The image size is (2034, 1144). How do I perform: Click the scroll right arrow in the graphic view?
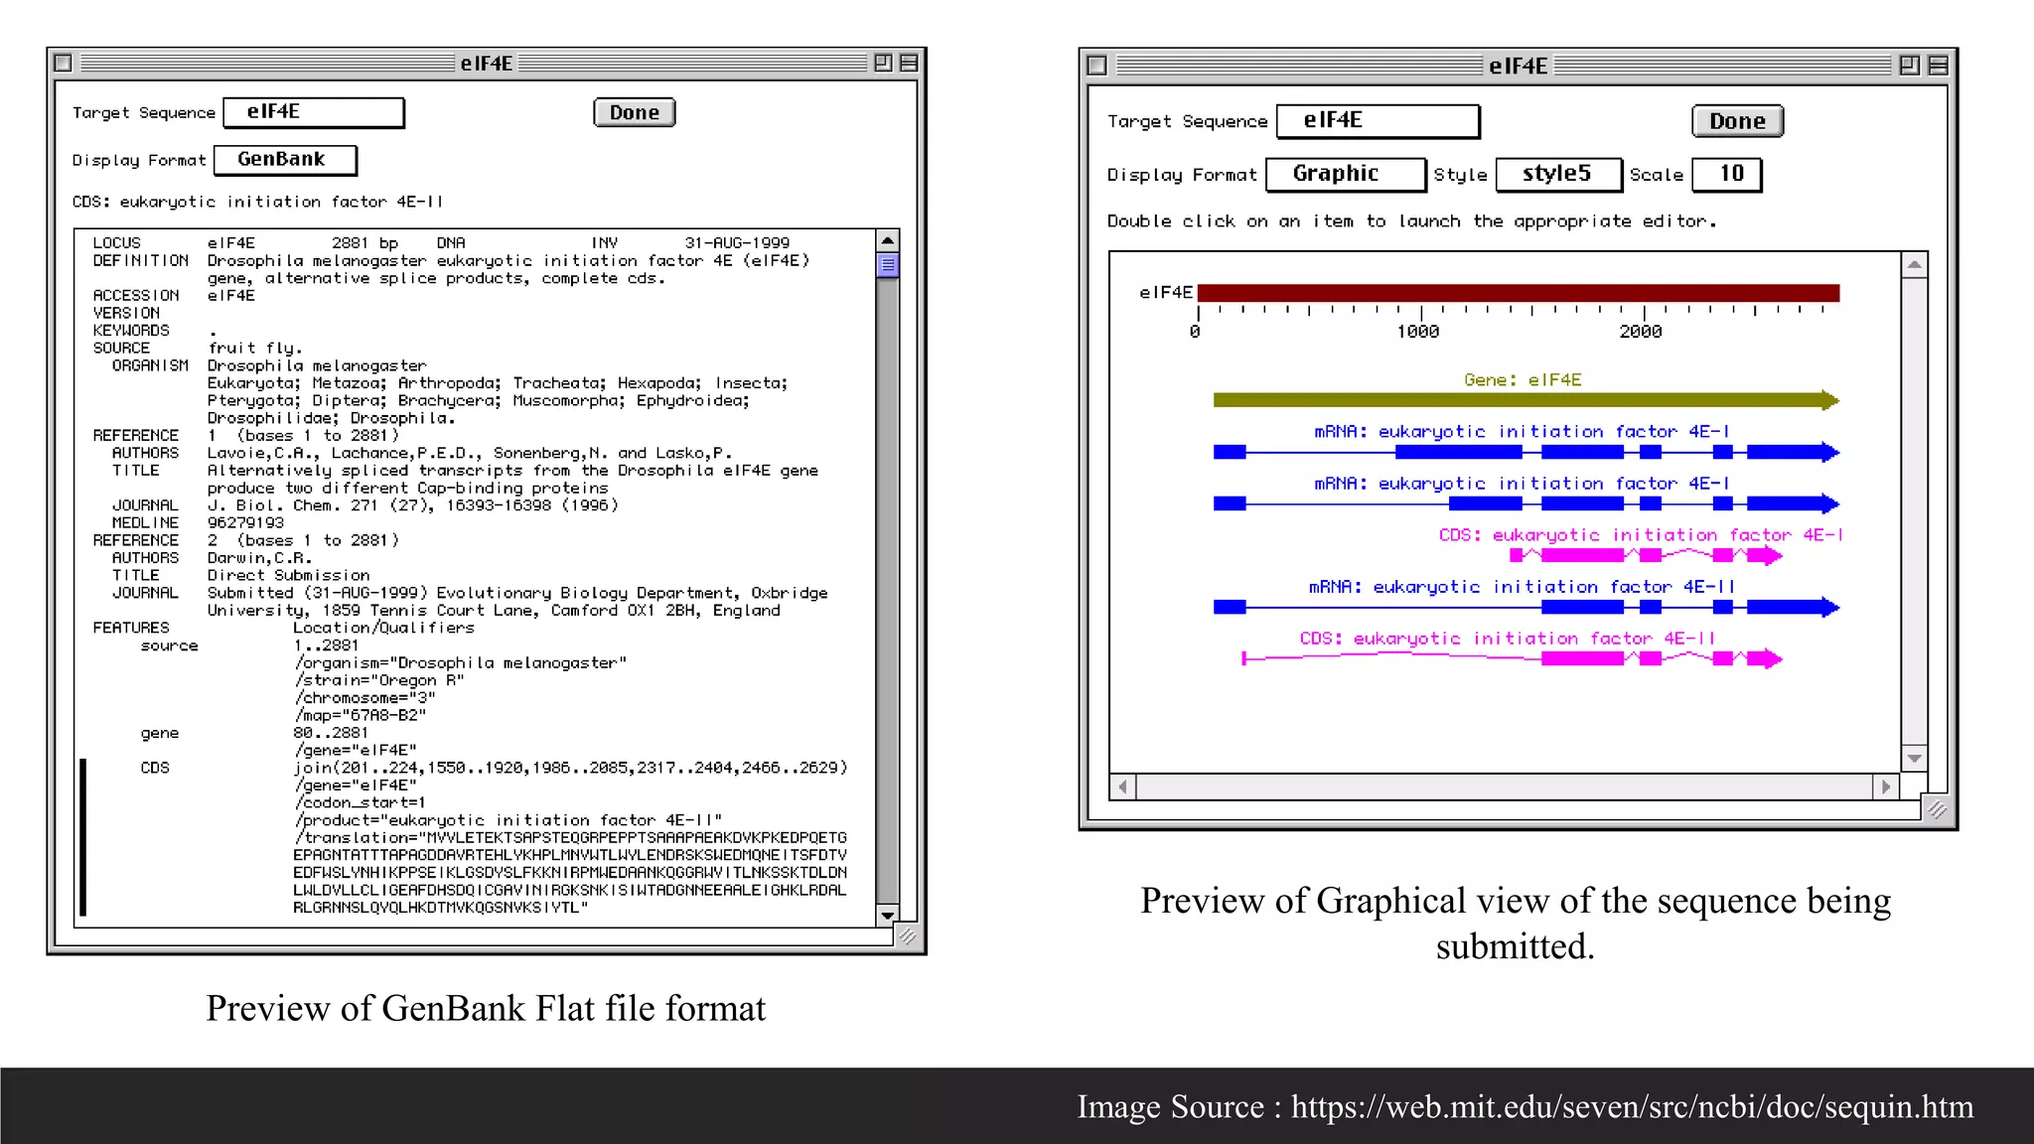(x=1885, y=787)
